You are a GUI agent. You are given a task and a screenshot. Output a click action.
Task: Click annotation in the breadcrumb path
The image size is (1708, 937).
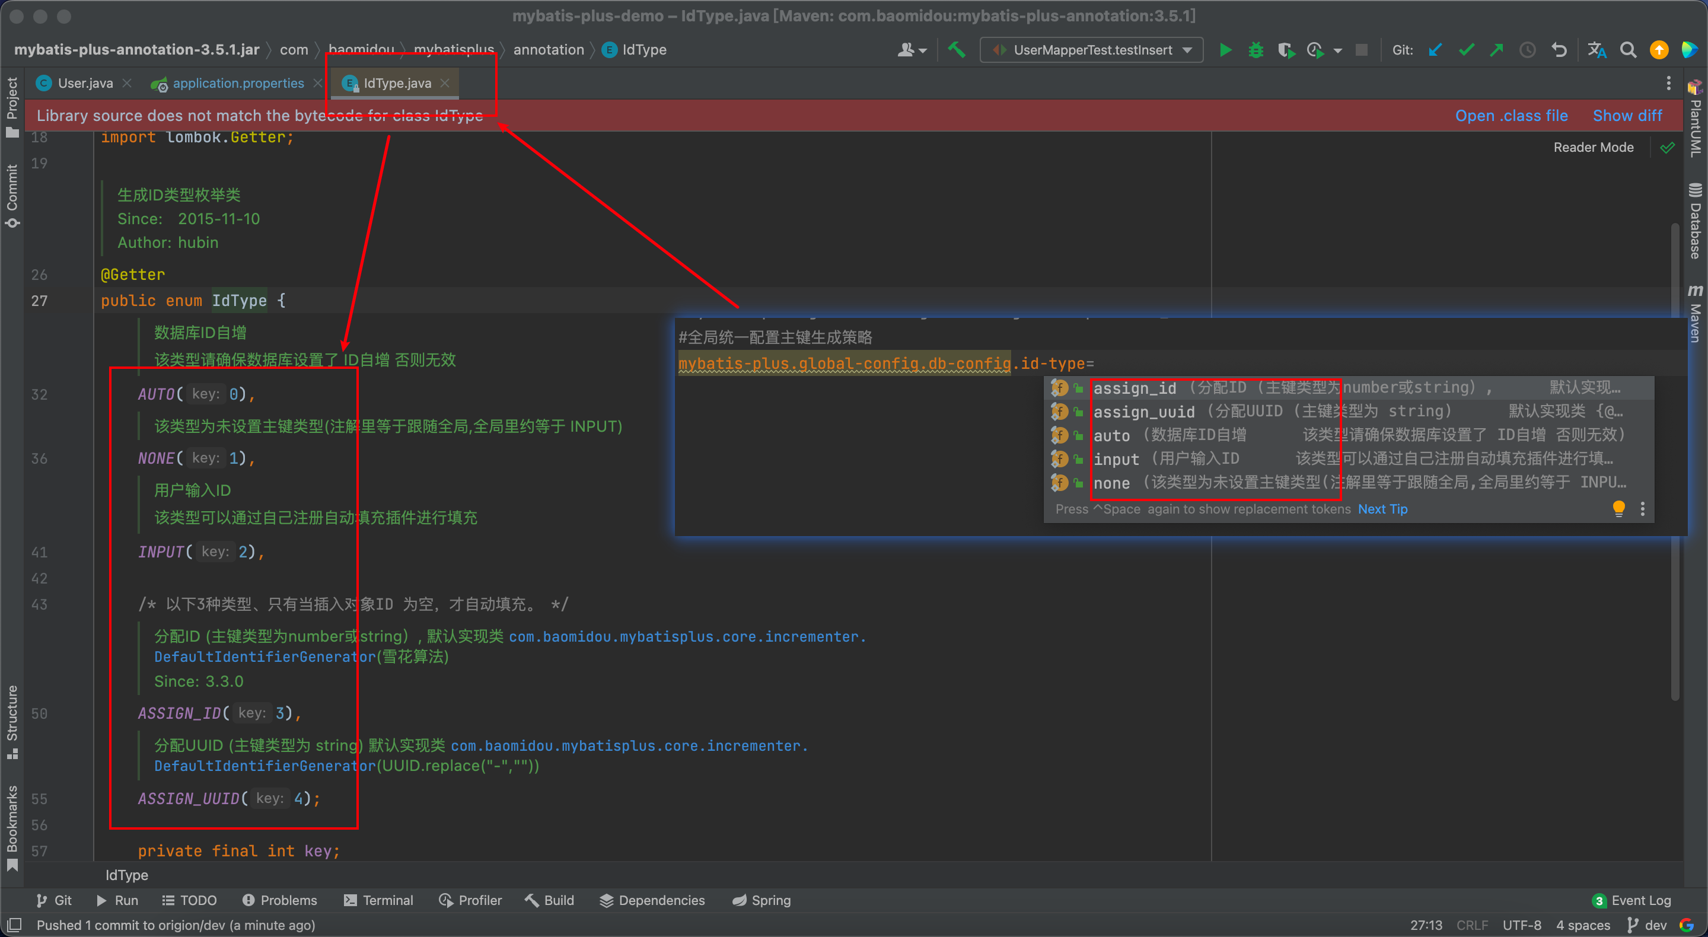pyautogui.click(x=549, y=50)
